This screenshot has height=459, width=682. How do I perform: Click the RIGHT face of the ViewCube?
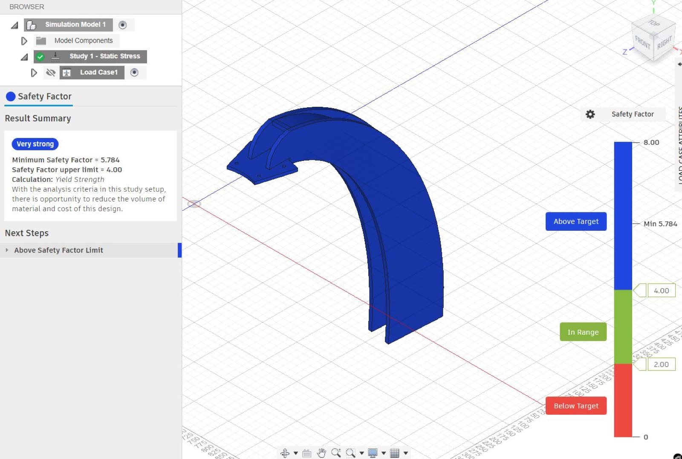pos(664,43)
